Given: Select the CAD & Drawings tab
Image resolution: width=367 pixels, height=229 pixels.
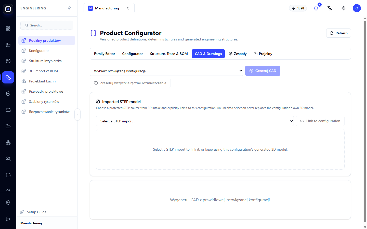Looking at the screenshot, I should coord(208,54).
